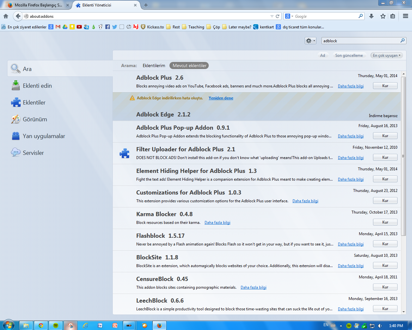Sort results by 'Ad'
The width and height of the screenshot is (412, 330).
coord(322,55)
